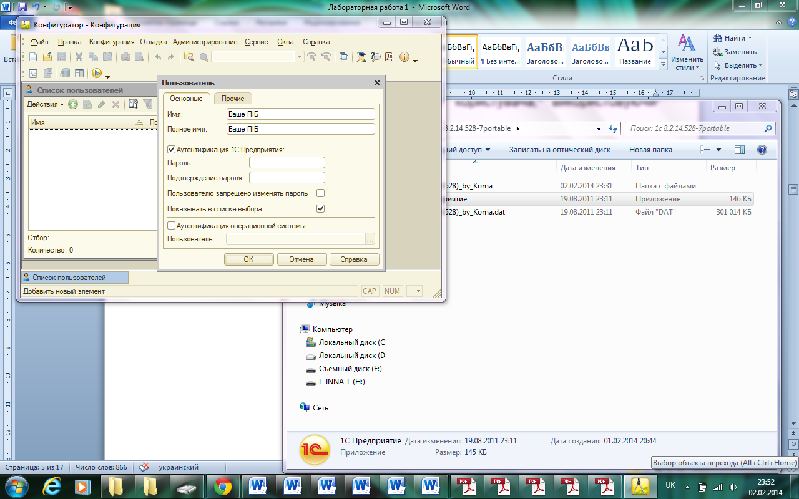799x499 pixels.
Task: Select the Основные tab
Action: [x=186, y=99]
